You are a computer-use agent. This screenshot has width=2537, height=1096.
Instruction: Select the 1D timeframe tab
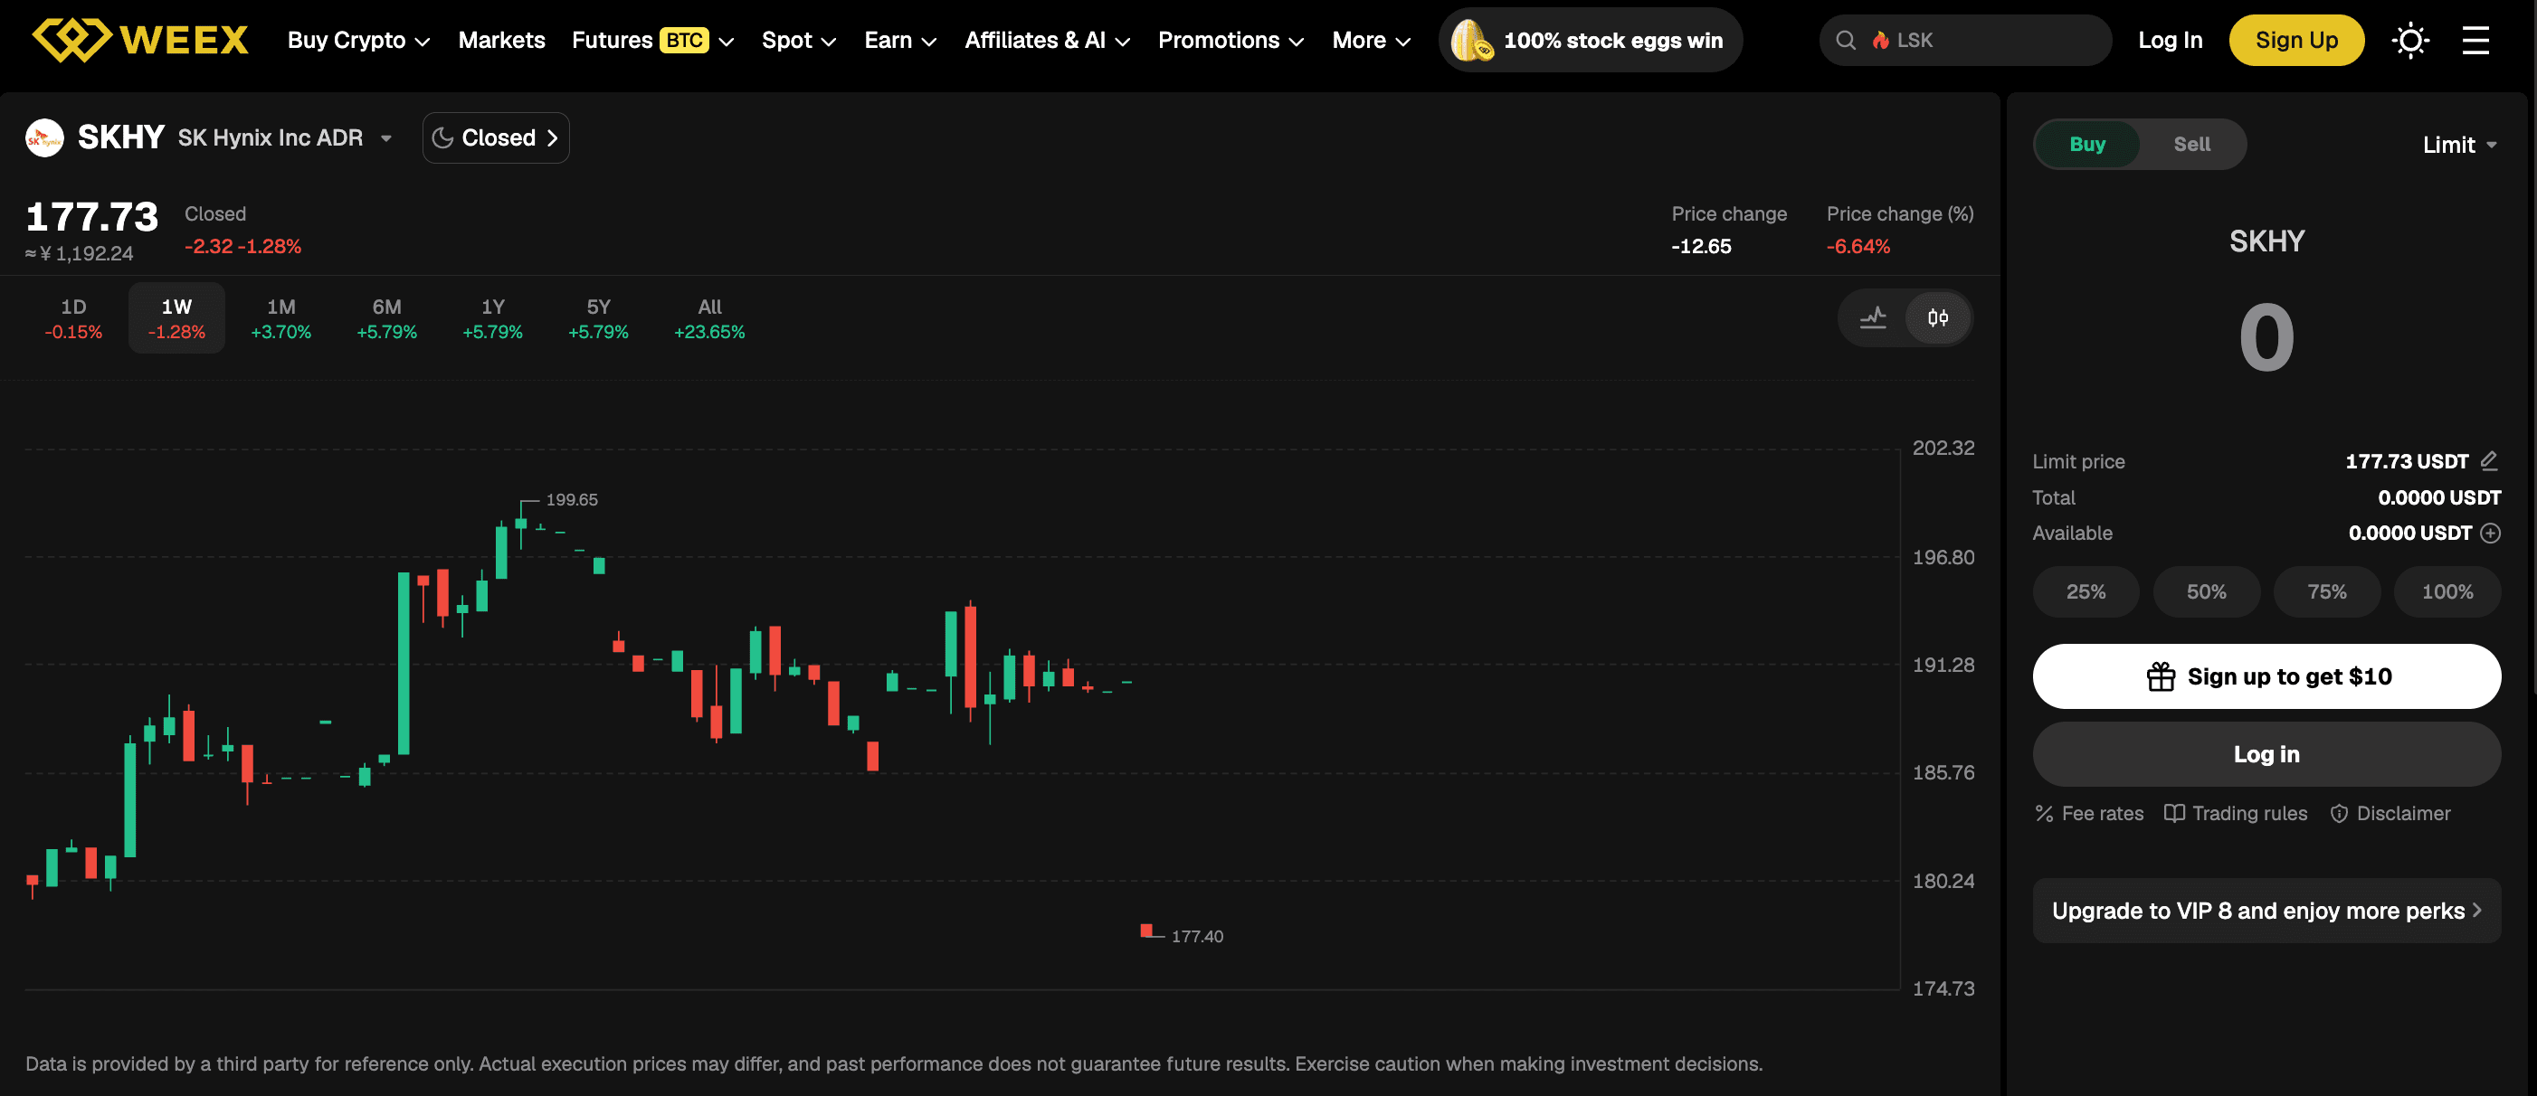[x=74, y=318]
